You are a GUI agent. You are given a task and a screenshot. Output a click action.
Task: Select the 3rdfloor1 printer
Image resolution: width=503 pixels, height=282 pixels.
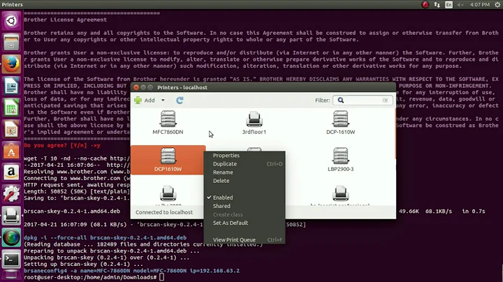(x=254, y=123)
